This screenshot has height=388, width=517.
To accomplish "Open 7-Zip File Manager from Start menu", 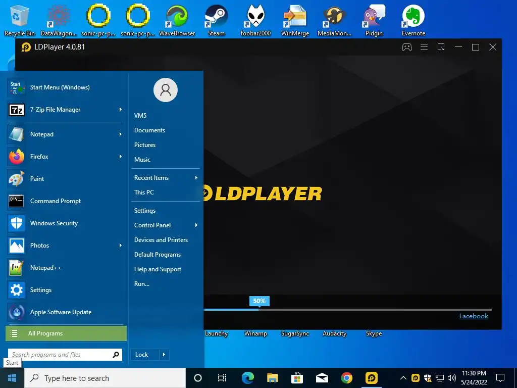I will pos(65,110).
